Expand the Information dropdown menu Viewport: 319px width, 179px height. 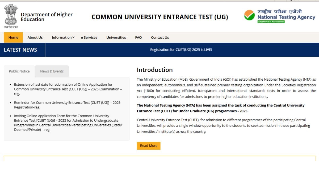click(x=63, y=37)
